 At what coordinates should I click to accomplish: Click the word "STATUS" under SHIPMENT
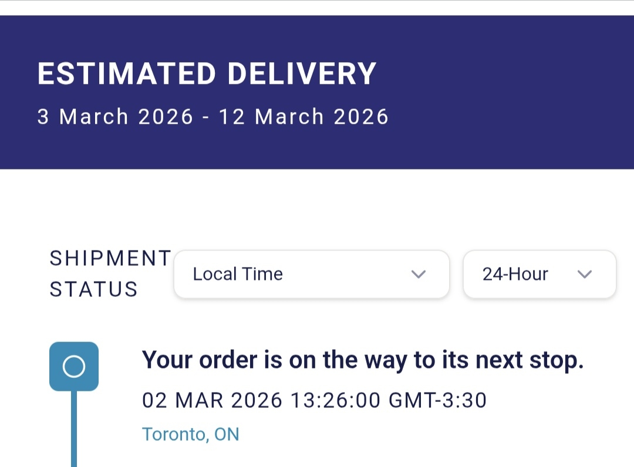pos(94,289)
